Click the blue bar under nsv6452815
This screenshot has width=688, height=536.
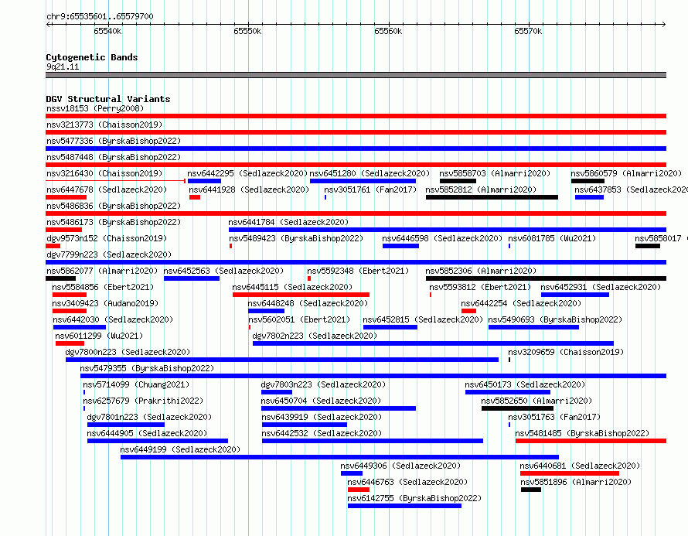click(x=390, y=327)
